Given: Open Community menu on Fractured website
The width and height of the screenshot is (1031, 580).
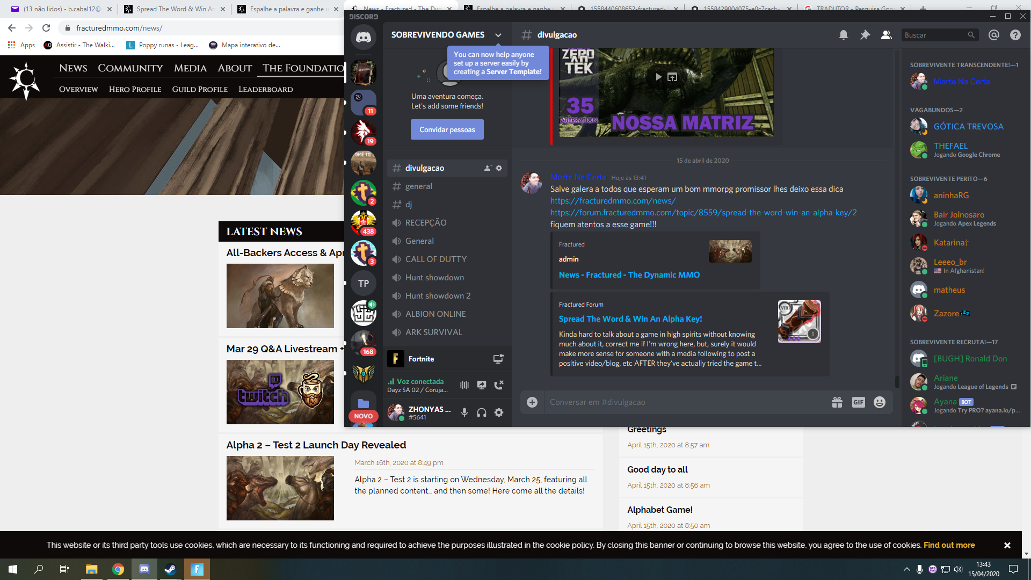Looking at the screenshot, I should 130,68.
